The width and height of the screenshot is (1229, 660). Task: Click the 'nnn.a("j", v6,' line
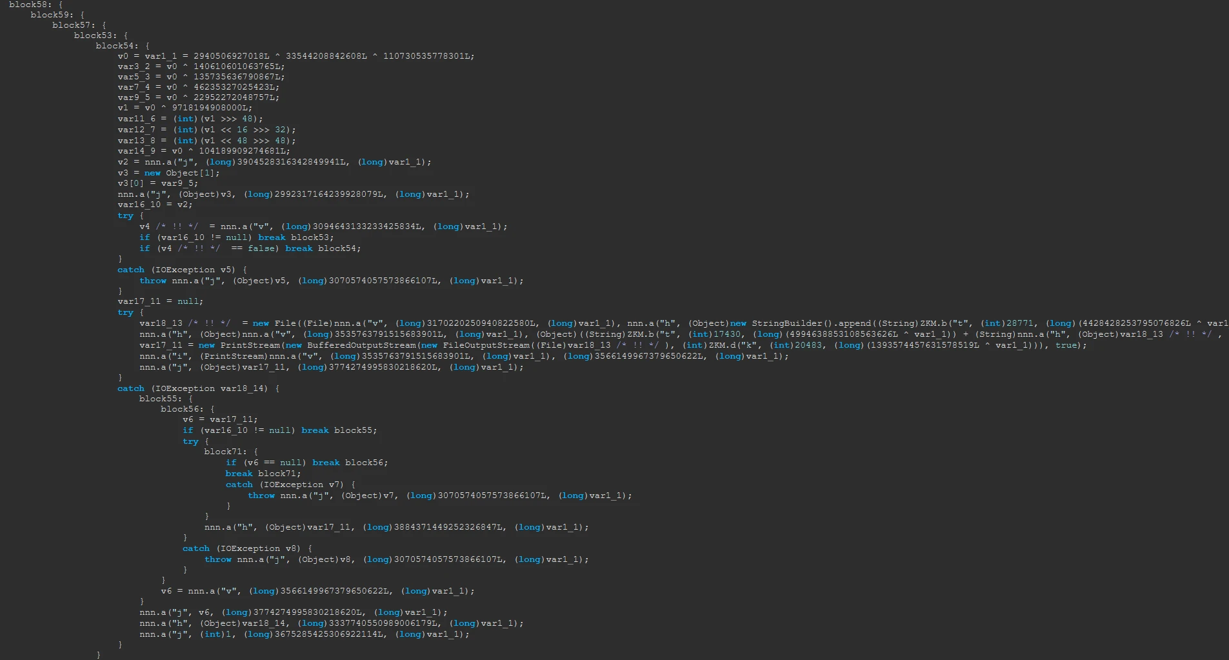(x=294, y=612)
